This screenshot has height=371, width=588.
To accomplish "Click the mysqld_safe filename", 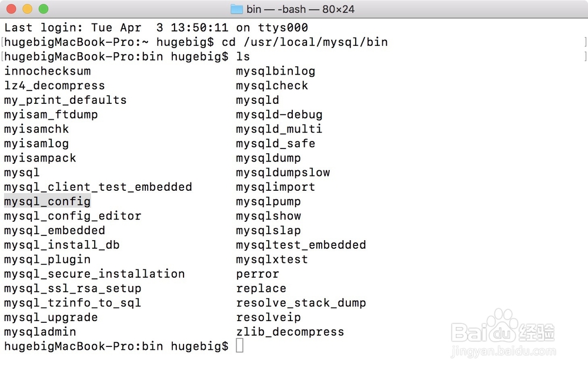I will tap(276, 143).
